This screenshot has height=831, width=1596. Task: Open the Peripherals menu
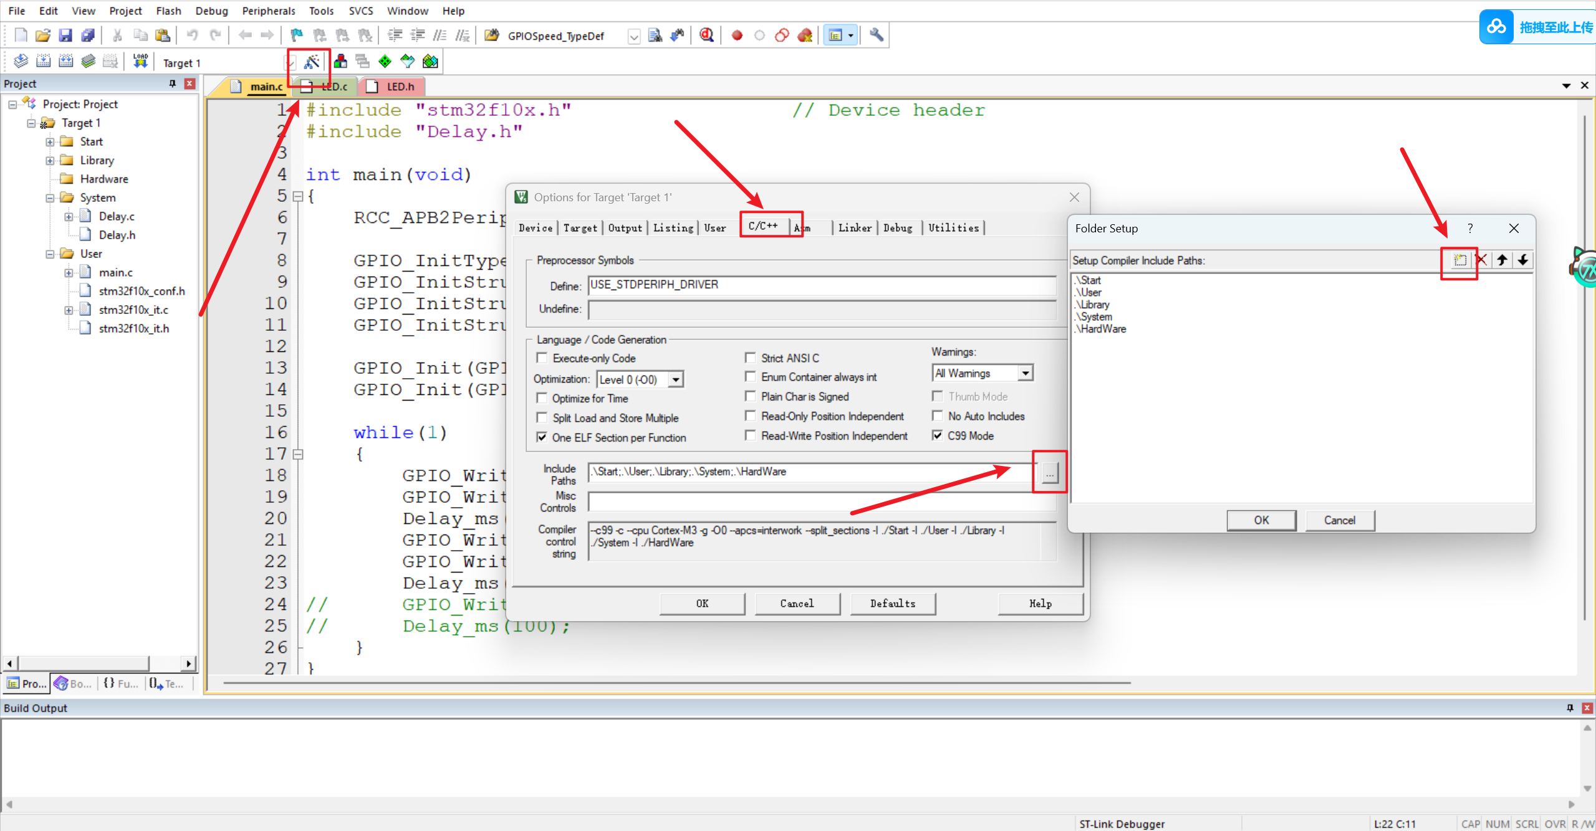(268, 11)
